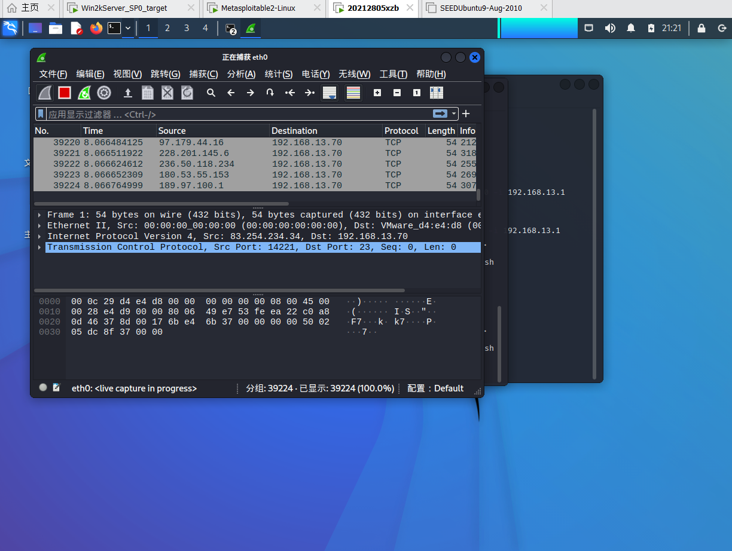Open find packet magnifier icon
732x551 pixels.
click(x=211, y=93)
